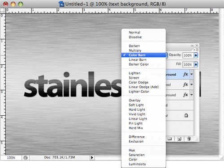Choose Lighten blend mode
The height and width of the screenshot is (168, 224).
(x=143, y=73)
